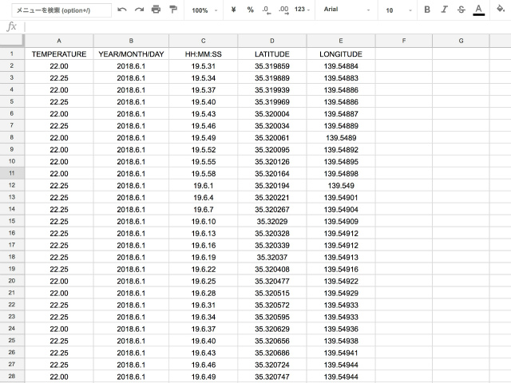Click cell with time 19.6.37
This screenshot has height=383, width=511.
pos(204,329)
